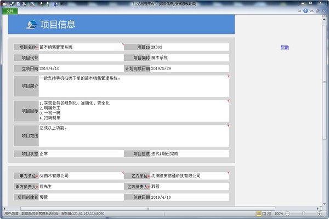329x219 pixels.
Task: Open the quick access toolbar customize dropdown
Action: pos(61,4)
